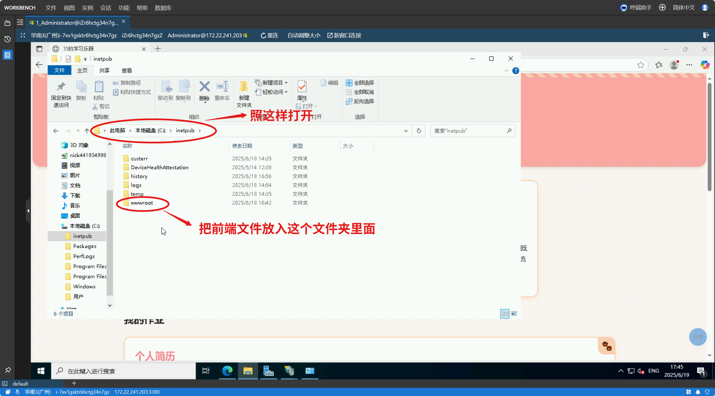Click the Windows taskbar search box
The width and height of the screenshot is (715, 396).
click(x=123, y=371)
